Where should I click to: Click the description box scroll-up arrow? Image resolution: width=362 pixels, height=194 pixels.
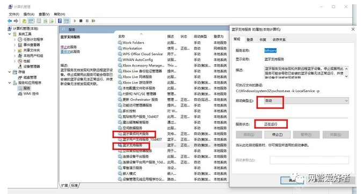click(346, 69)
